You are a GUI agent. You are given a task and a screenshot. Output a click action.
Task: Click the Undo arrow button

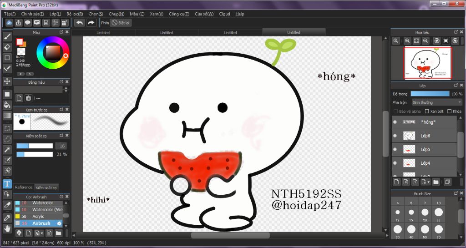click(x=79, y=23)
